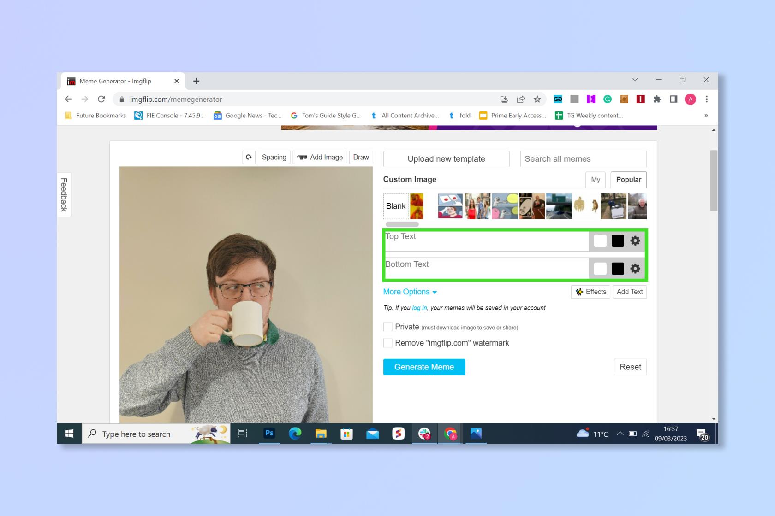This screenshot has width=775, height=516.
Task: Enable the Private checkbox
Action: tap(388, 327)
